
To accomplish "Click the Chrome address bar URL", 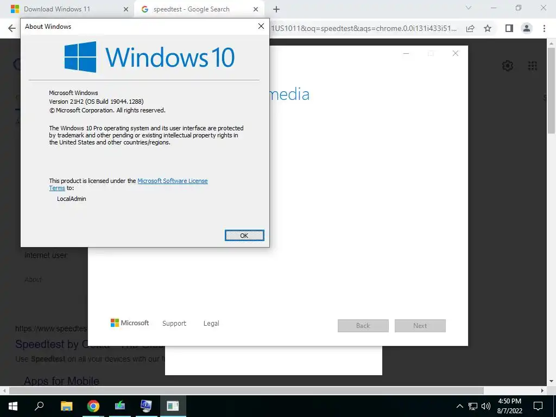I will click(364, 28).
